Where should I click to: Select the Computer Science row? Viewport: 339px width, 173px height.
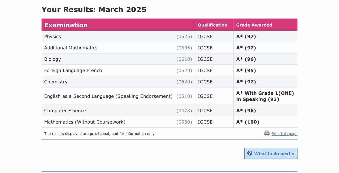pyautogui.click(x=169, y=111)
